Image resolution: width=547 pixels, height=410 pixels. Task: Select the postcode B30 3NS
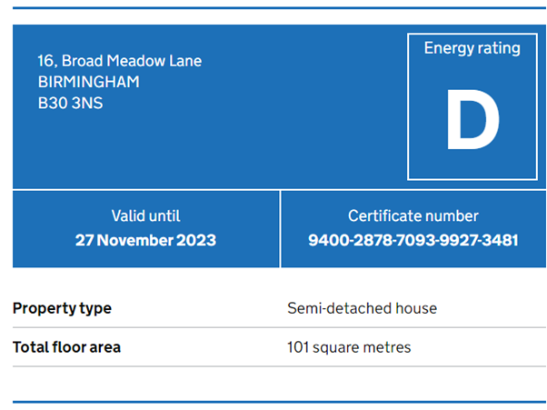point(70,104)
